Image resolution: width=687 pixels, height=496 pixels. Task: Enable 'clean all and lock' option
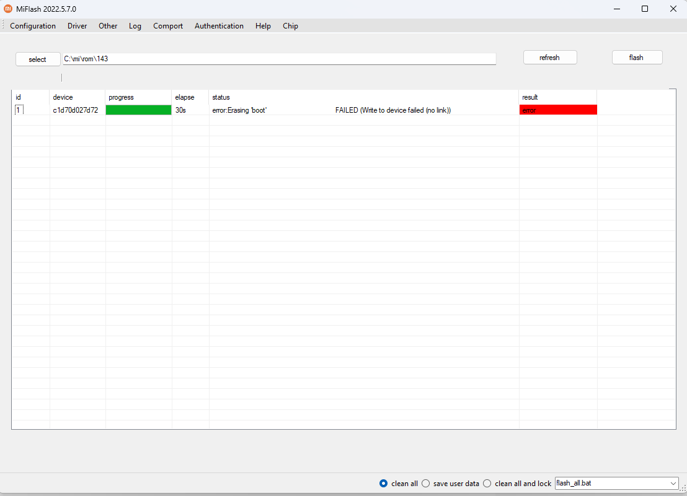point(487,484)
